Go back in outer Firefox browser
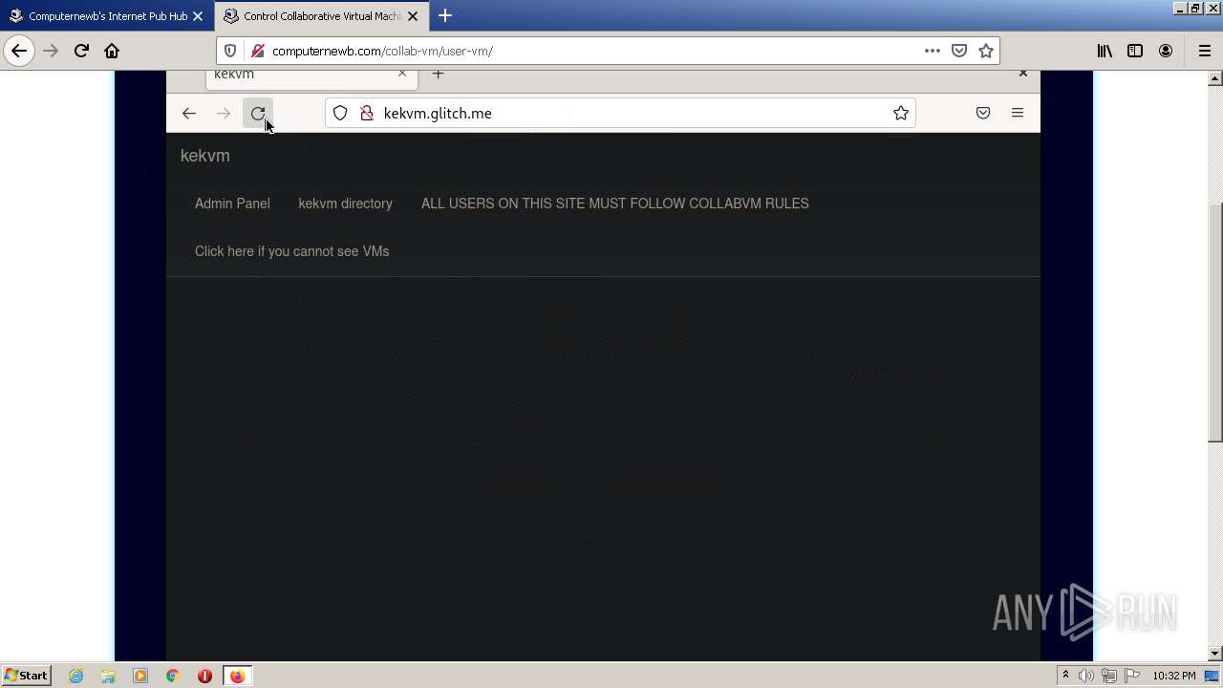The width and height of the screenshot is (1223, 688). [19, 51]
